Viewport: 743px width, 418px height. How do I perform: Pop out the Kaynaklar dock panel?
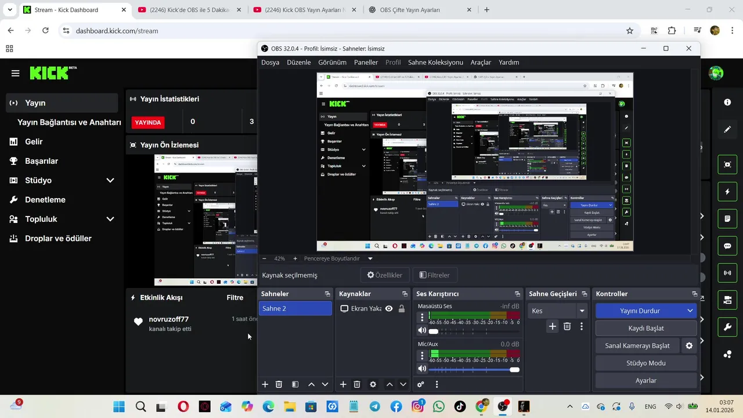point(405,294)
